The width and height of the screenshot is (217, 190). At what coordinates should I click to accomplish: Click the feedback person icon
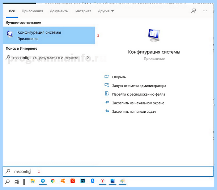pos(193,11)
